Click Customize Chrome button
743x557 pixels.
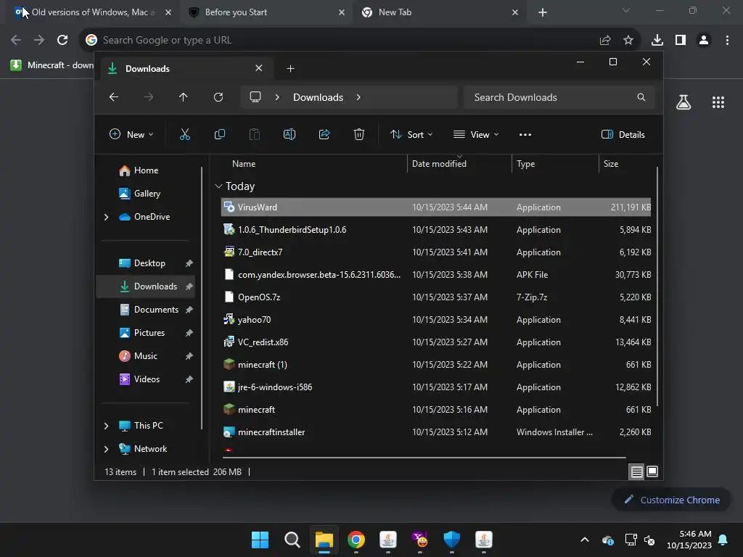671,500
